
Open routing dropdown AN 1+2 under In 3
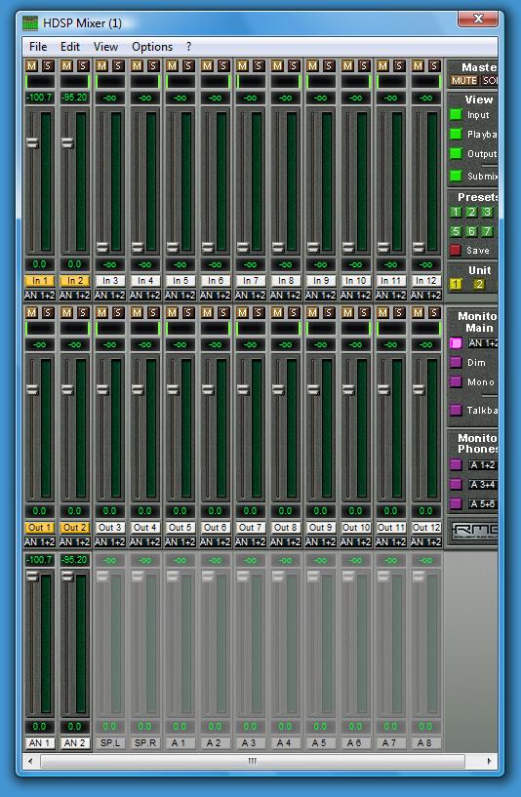(110, 295)
